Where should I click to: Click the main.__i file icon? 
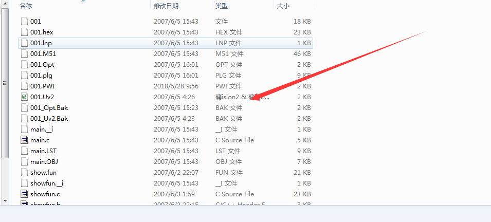[x=25, y=129]
